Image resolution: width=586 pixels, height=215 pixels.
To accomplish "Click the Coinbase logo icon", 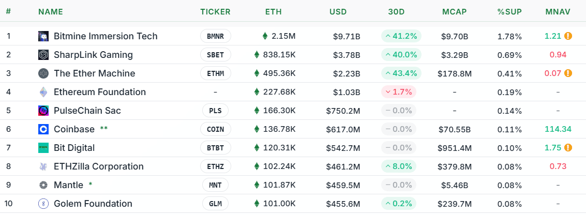I will pos(43,129).
